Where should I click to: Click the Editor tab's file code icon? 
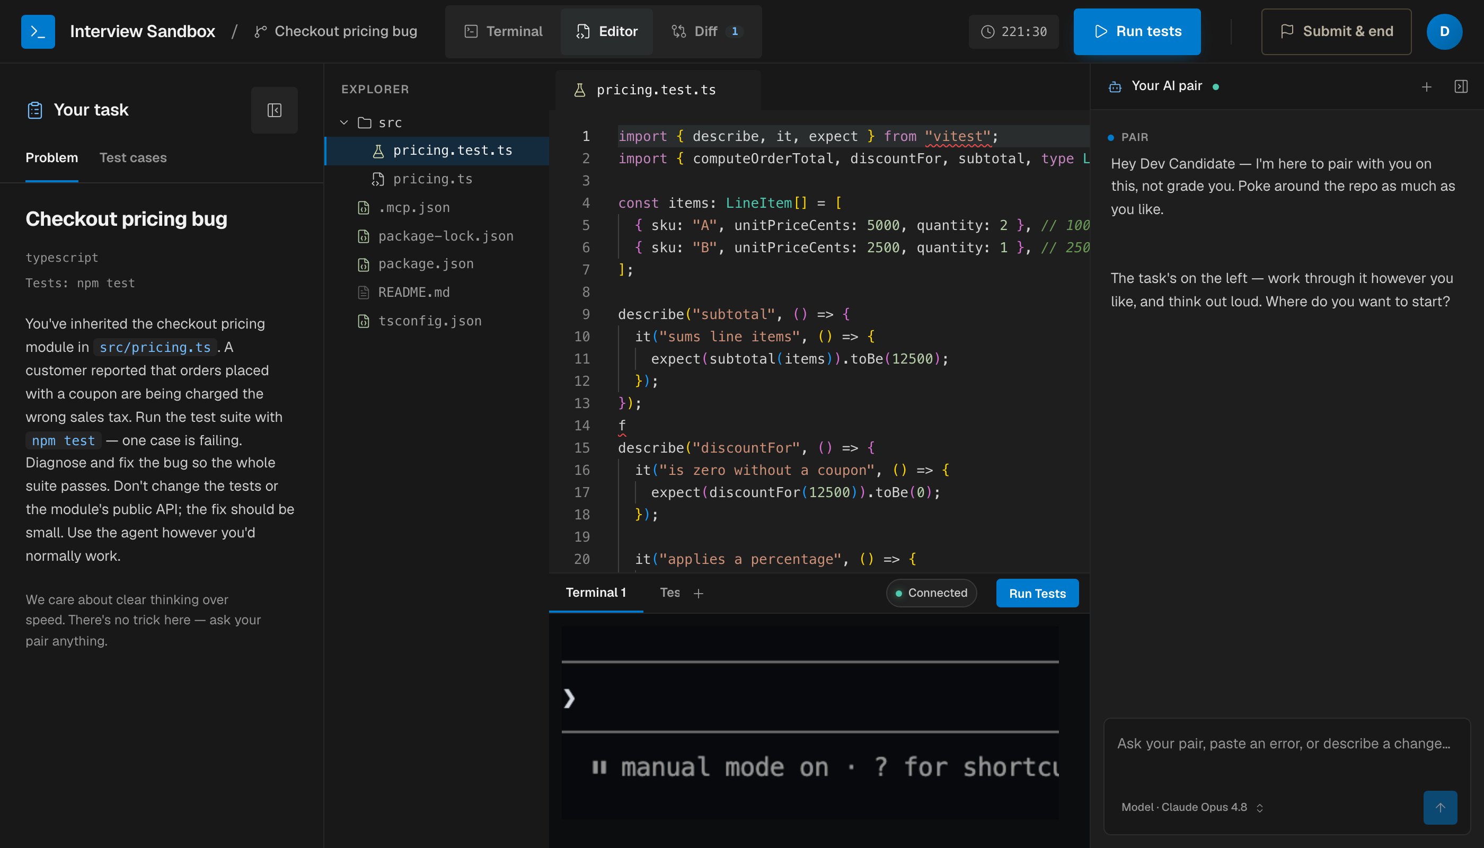tap(582, 31)
